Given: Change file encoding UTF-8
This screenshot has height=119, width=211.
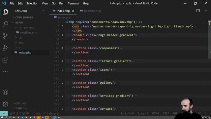Looking at the screenshot, I should [x=156, y=113].
